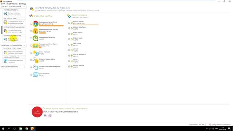
Task: Click the Chrome cache size bar
Action: point(51,26)
